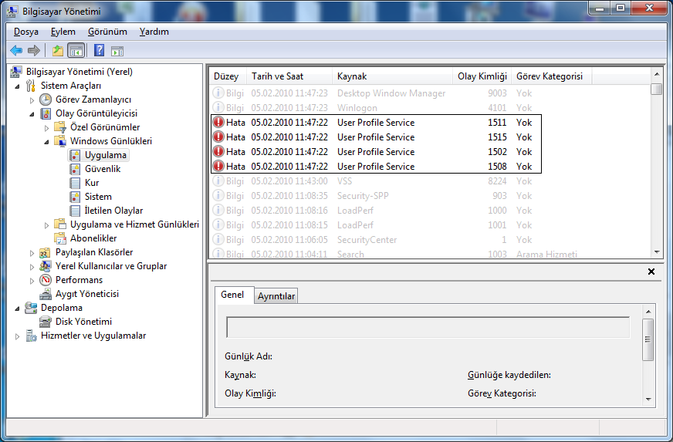Click the Aygıt Yöneticisi icon
673x442 pixels.
46,294
